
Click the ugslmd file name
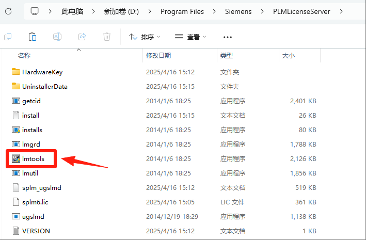[x=33, y=217]
